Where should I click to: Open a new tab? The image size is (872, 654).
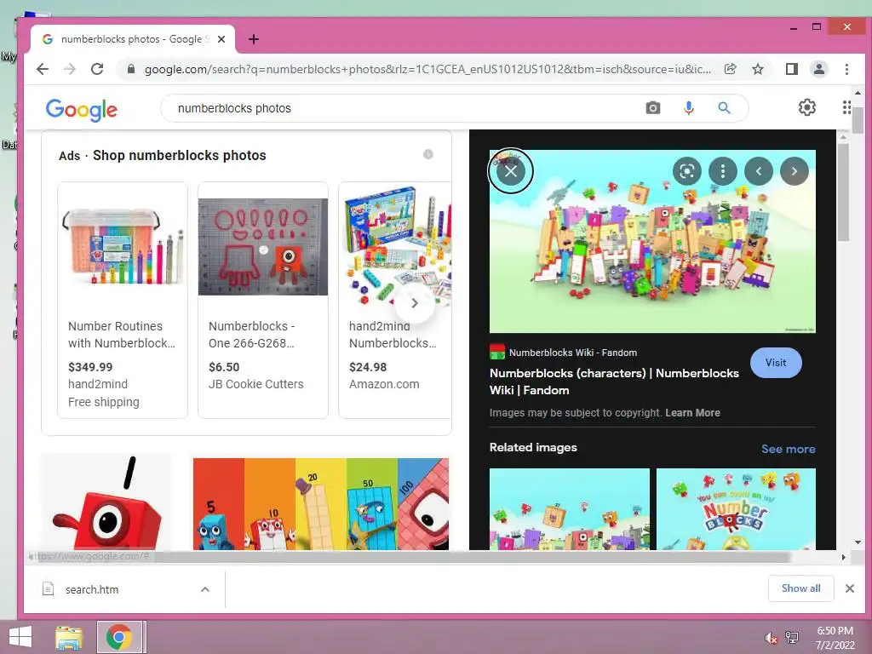coord(254,39)
